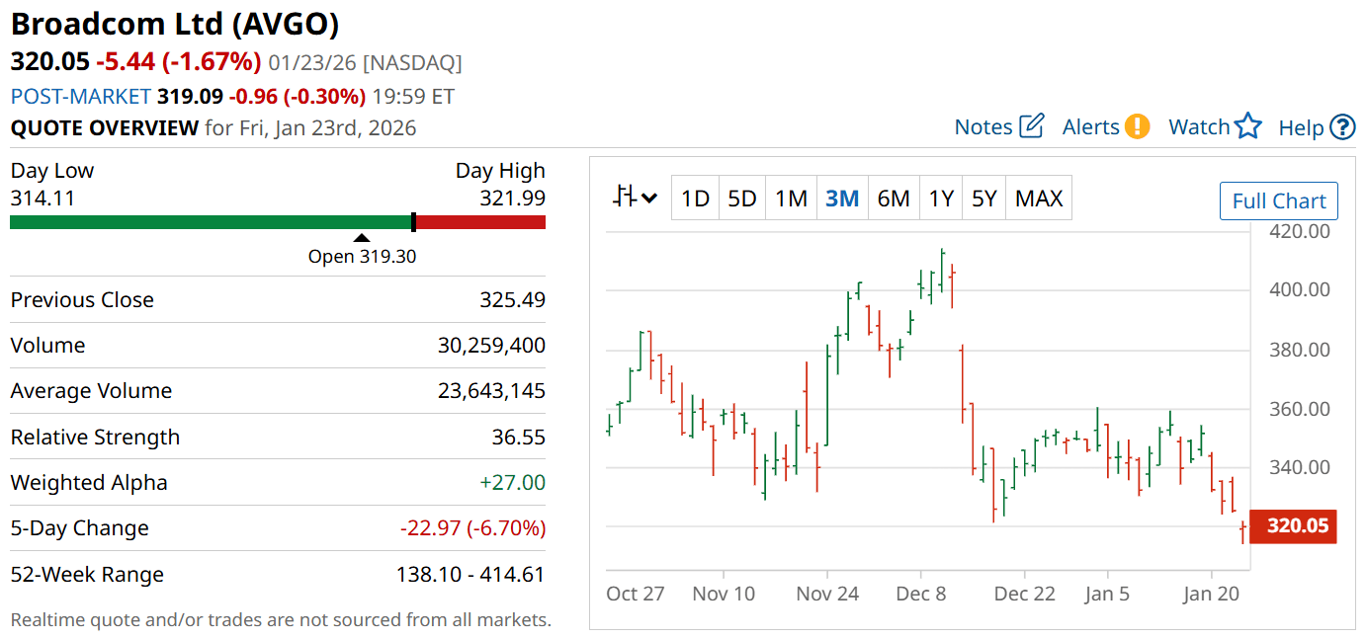Show the MAX chart history
This screenshot has height=639, width=1367.
pos(1039,199)
